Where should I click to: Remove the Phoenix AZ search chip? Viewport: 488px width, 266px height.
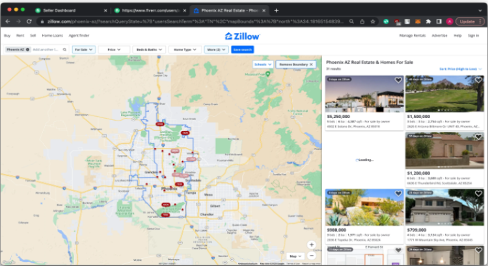point(27,49)
